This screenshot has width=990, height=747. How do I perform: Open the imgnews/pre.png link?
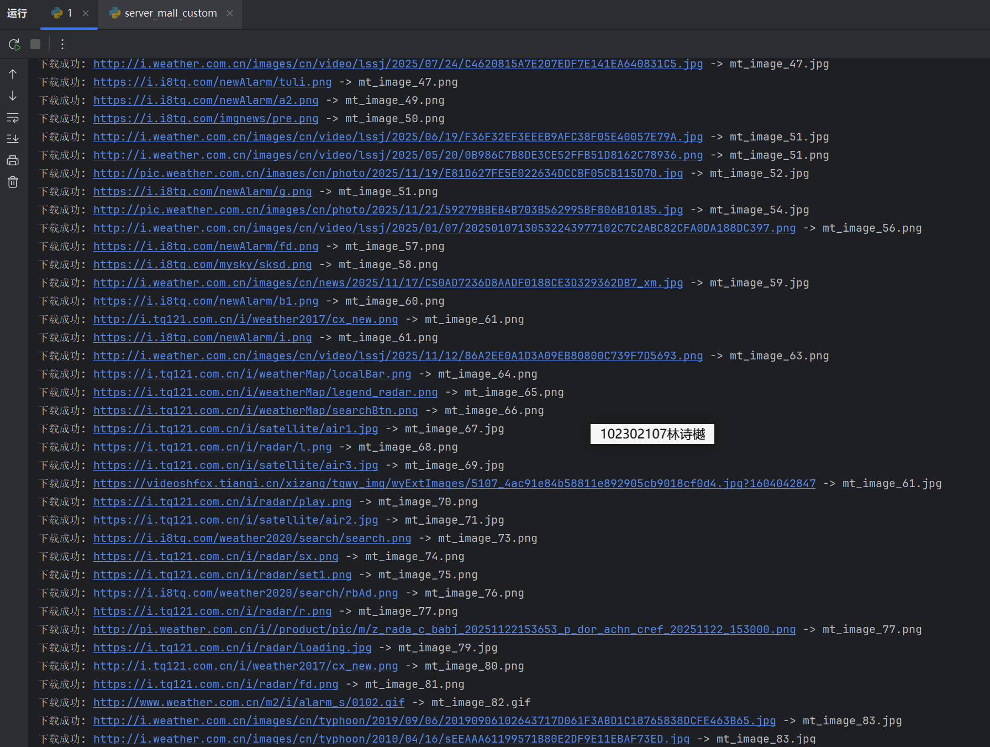[206, 118]
